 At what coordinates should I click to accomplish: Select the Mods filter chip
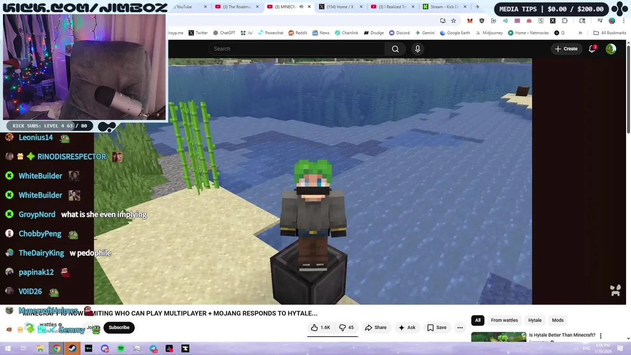[558, 320]
